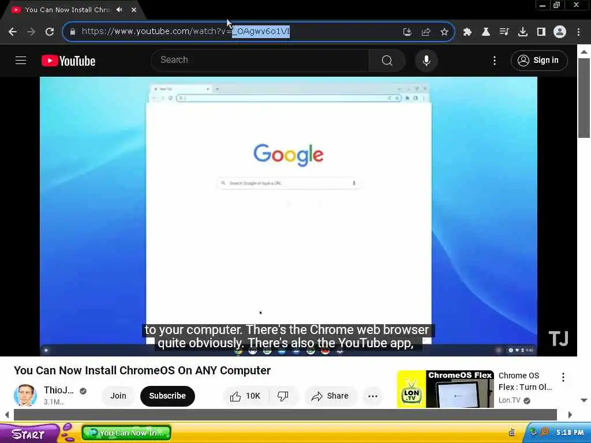Screen dimensions: 591x443
Task: Search with voice microphone button
Action: click(427, 60)
